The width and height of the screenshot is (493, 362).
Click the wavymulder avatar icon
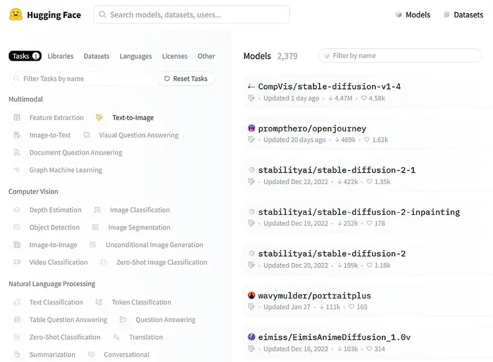pyautogui.click(x=252, y=295)
